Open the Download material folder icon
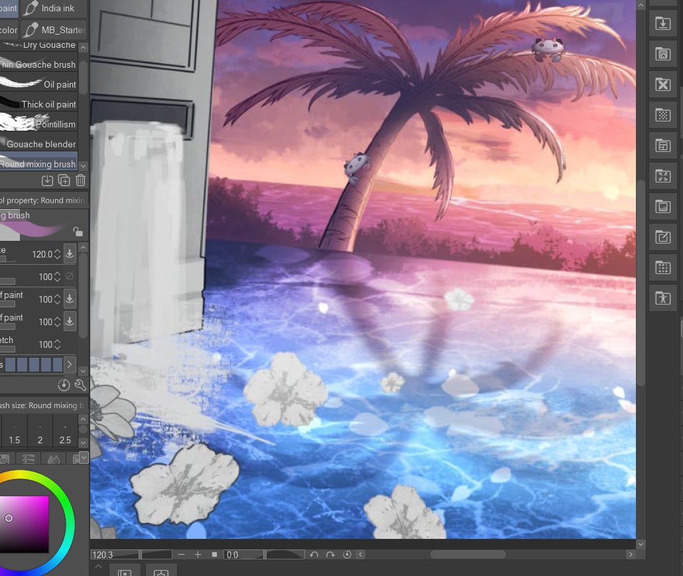683x576 pixels. pos(663,23)
